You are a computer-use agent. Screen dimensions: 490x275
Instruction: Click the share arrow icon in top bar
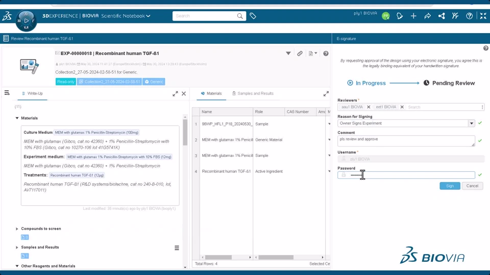coord(427,16)
